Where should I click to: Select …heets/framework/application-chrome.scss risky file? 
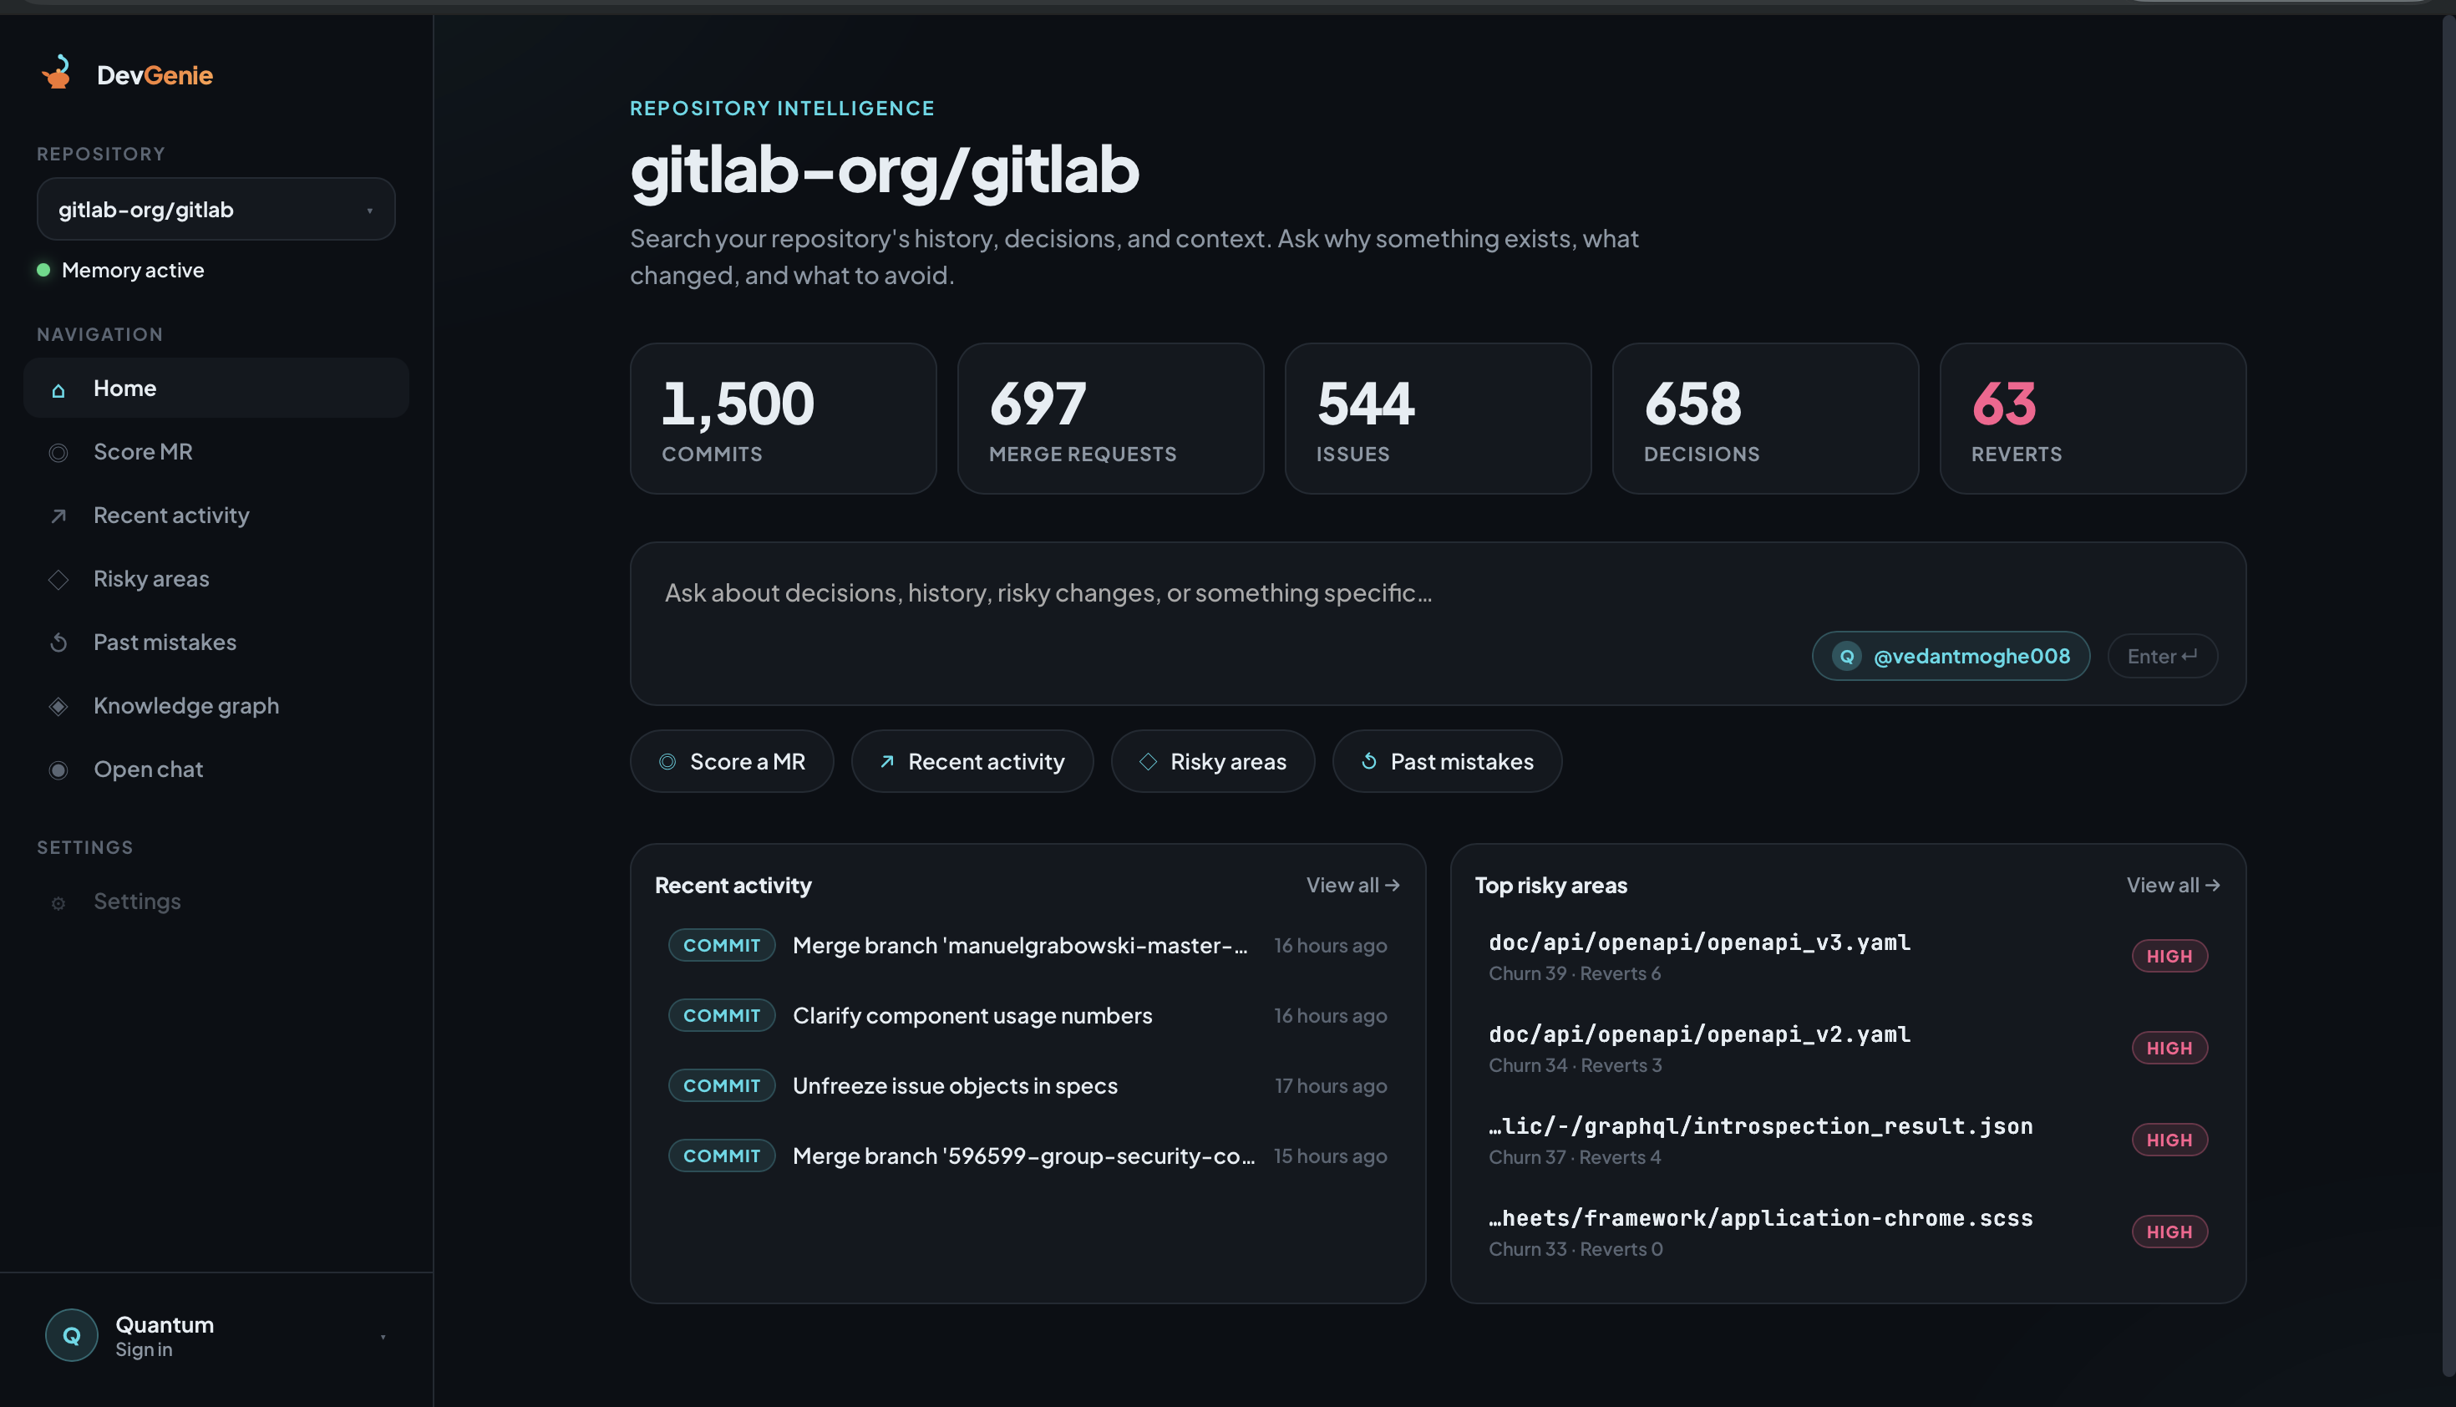(1847, 1232)
